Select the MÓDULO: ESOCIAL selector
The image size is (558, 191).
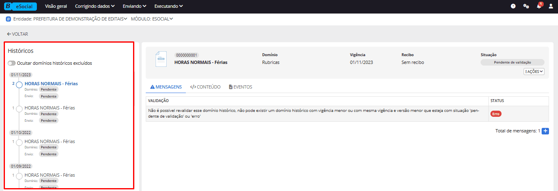(x=152, y=19)
